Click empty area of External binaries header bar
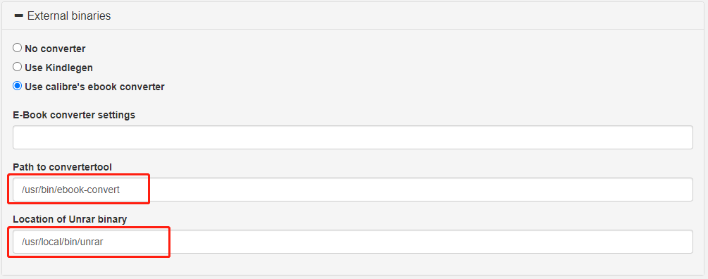Viewport: 708px width, 279px height. [406, 15]
